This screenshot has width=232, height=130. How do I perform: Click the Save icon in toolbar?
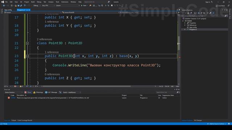(18, 6)
